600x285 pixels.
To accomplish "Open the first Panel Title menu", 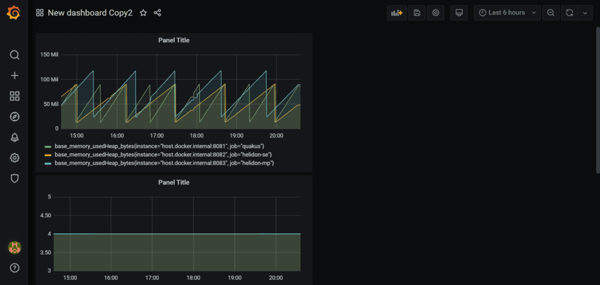I will pos(173,40).
